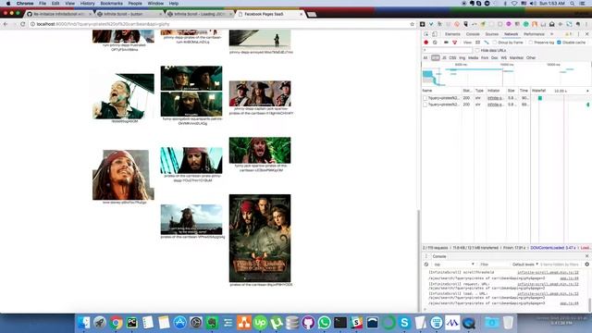The image size is (592, 333).
Task: Open the Waterfall column sort arrow
Action: (x=587, y=91)
